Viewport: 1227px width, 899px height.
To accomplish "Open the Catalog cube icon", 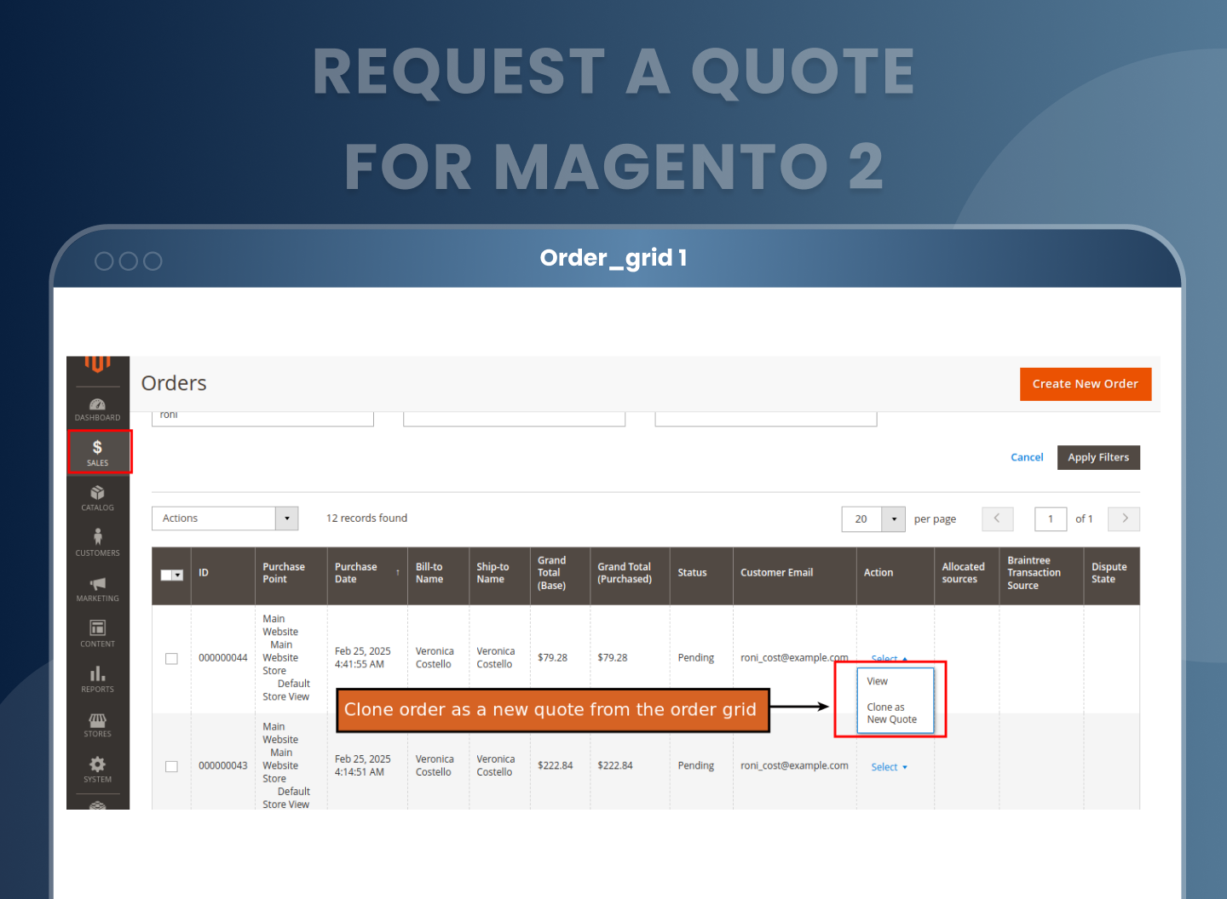I will point(97,497).
